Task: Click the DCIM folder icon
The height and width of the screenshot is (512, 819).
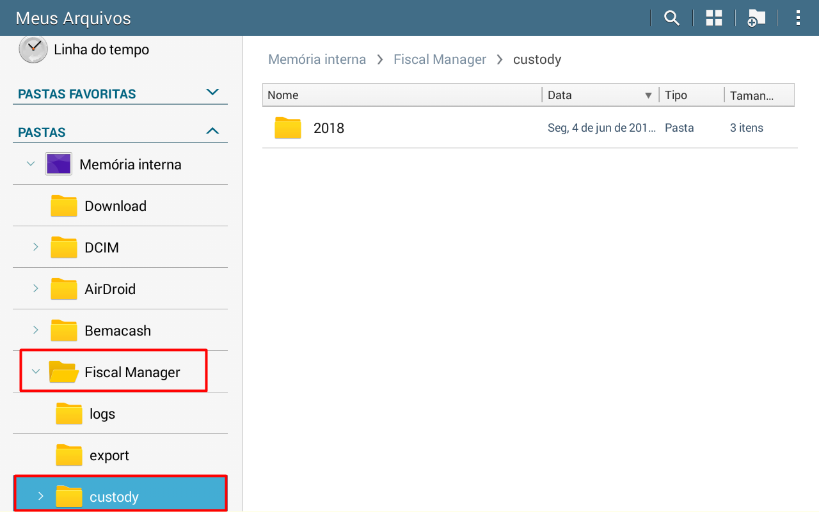Action: point(64,247)
